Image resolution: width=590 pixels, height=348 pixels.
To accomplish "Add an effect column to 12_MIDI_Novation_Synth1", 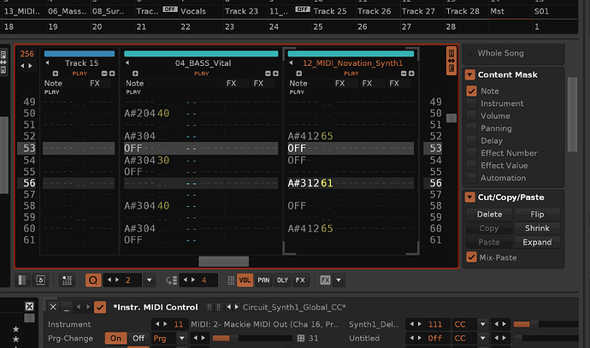I will tap(411, 74).
